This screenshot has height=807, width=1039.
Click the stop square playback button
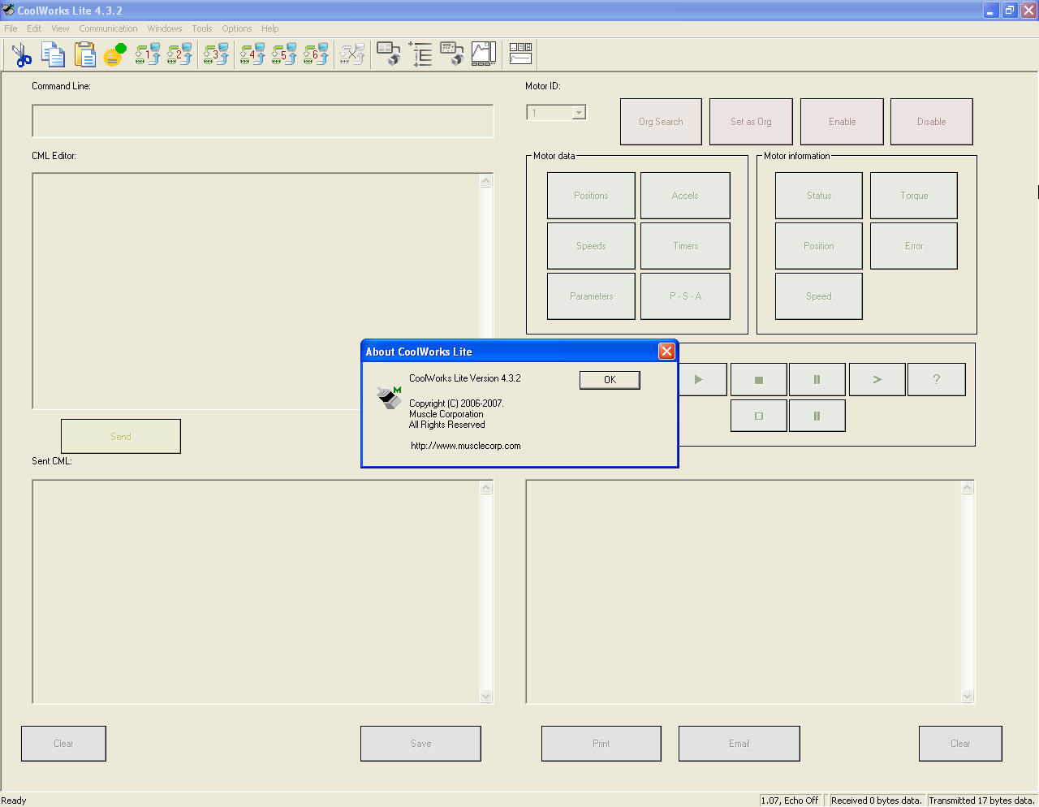coord(759,379)
